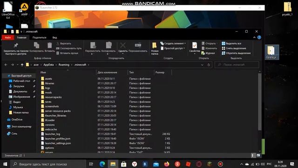The image size is (298, 168).
Task: Click AppData in the address breadcrumb
Action: [x=48, y=65]
